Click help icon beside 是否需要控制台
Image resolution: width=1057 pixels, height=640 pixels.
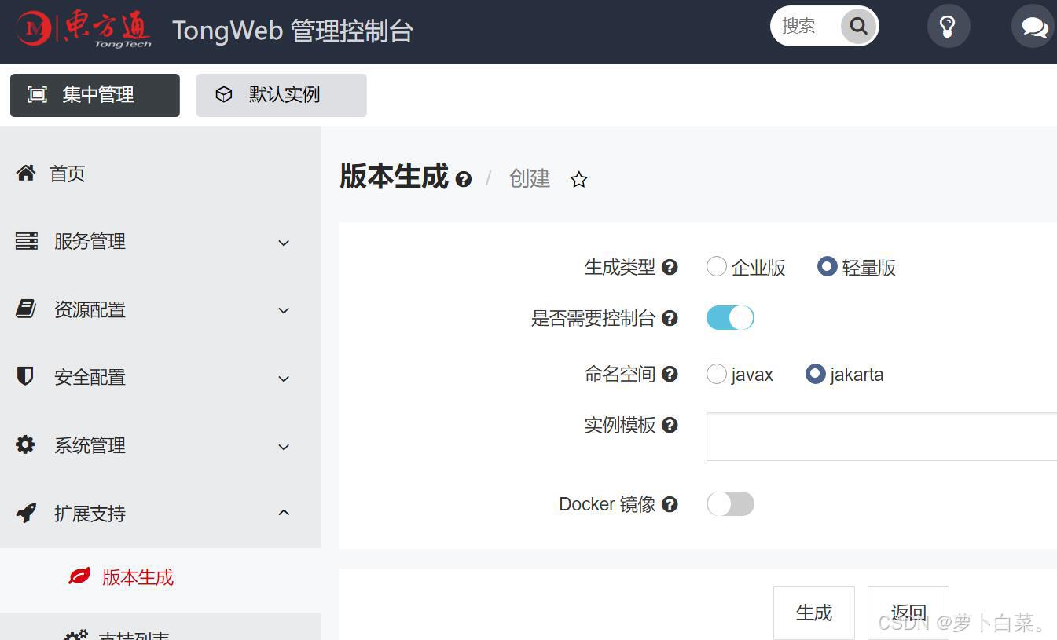point(670,318)
